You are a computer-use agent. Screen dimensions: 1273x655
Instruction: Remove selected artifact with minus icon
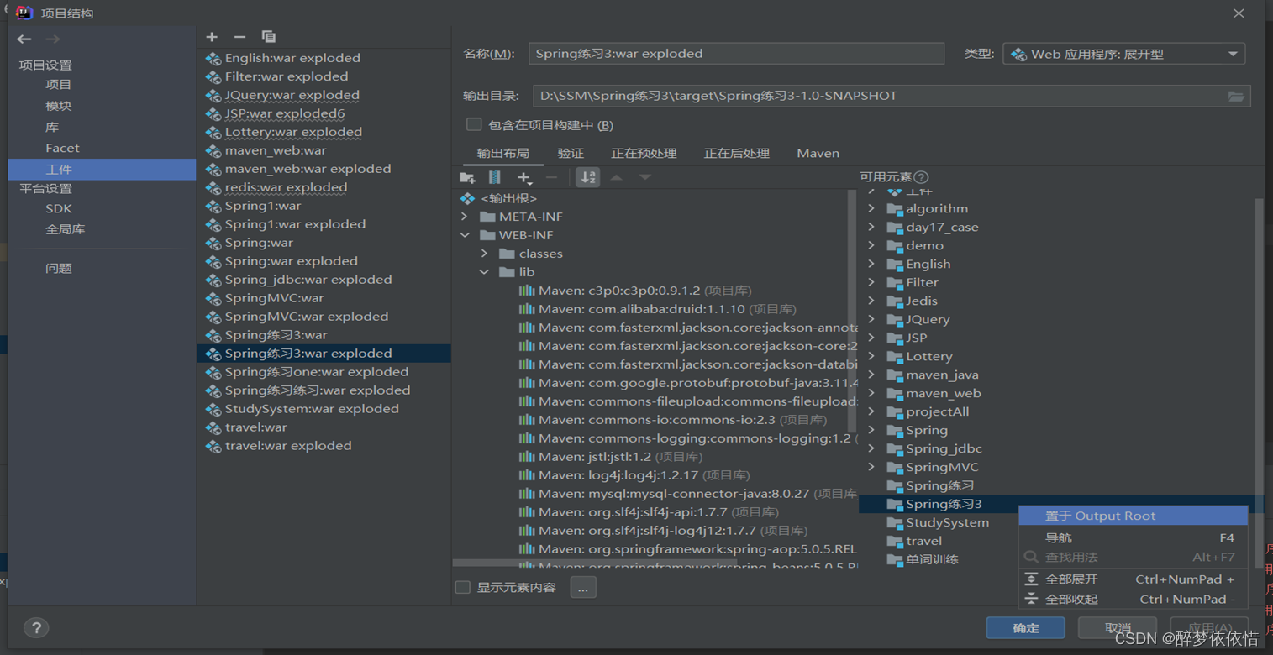coord(239,37)
